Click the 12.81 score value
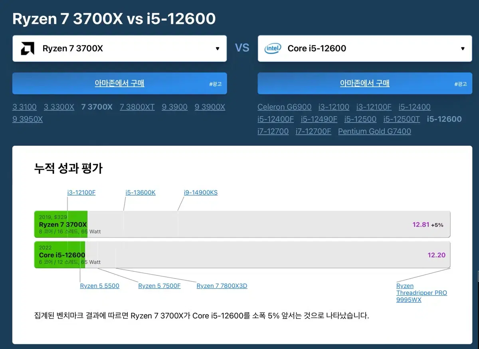479x349 pixels. click(421, 225)
